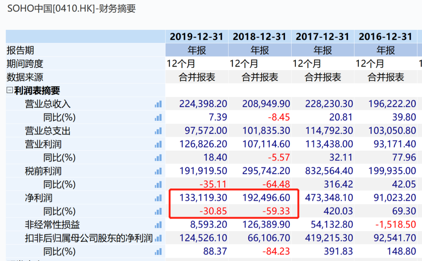Open chart icon for 营业总支出 row
Screen dimensions: 422x261
[158, 131]
